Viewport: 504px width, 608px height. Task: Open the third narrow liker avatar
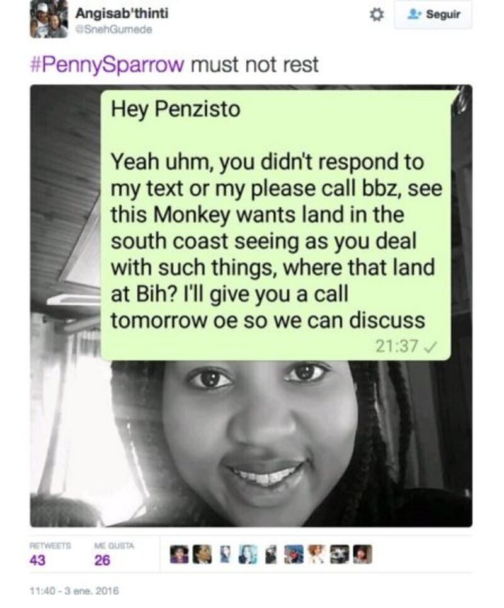(225, 554)
